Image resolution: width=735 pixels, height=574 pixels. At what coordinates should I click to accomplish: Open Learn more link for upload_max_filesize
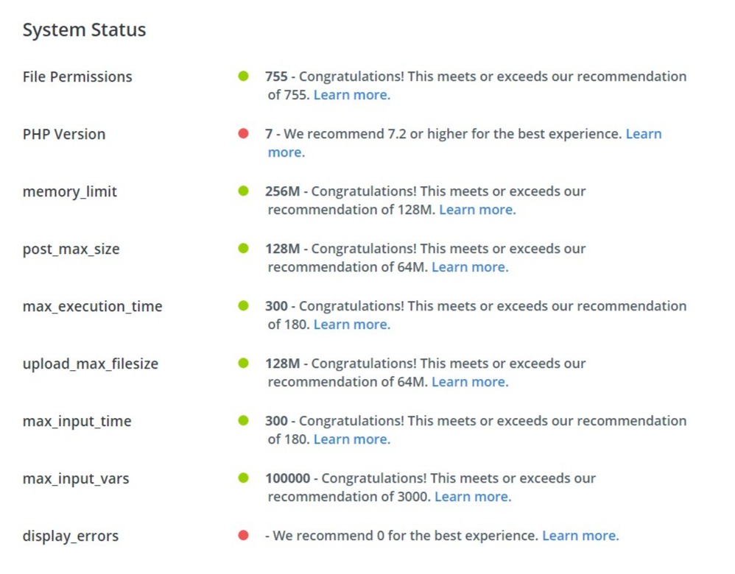point(470,382)
